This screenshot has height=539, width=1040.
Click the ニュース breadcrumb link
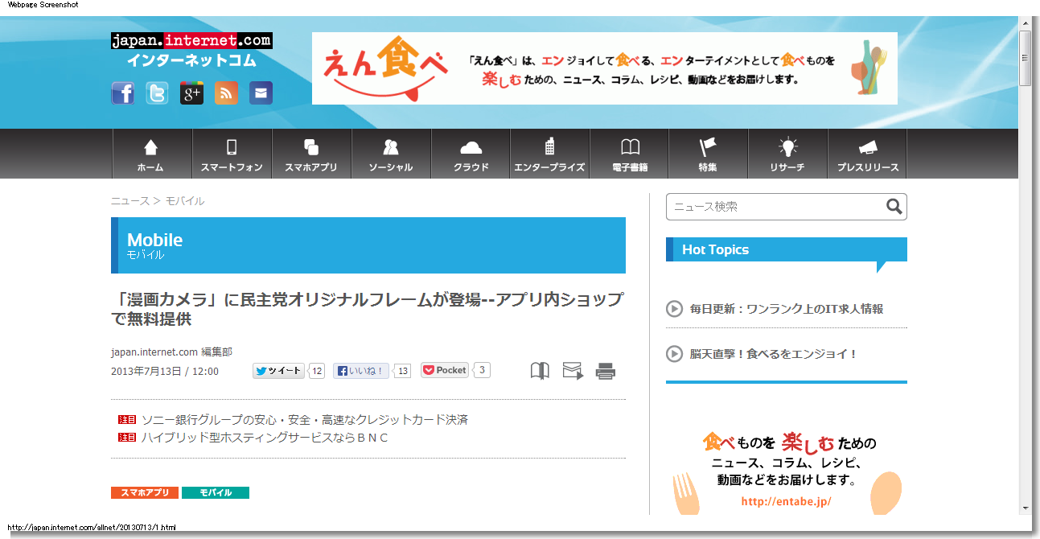tap(130, 201)
